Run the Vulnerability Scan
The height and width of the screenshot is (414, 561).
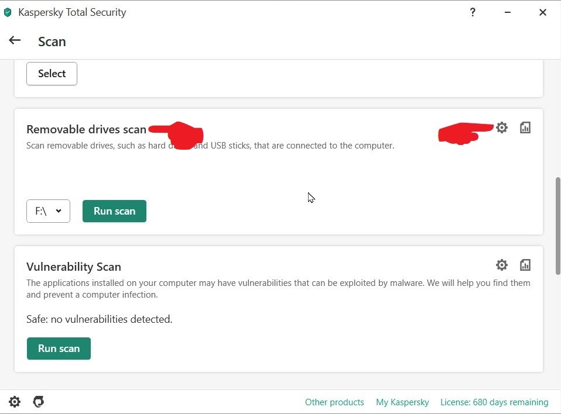[x=59, y=349]
